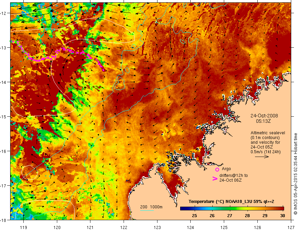The width and height of the screenshot is (298, 230).
Task: Click latitude axis label -13
Action: pyautogui.click(x=4, y=48)
